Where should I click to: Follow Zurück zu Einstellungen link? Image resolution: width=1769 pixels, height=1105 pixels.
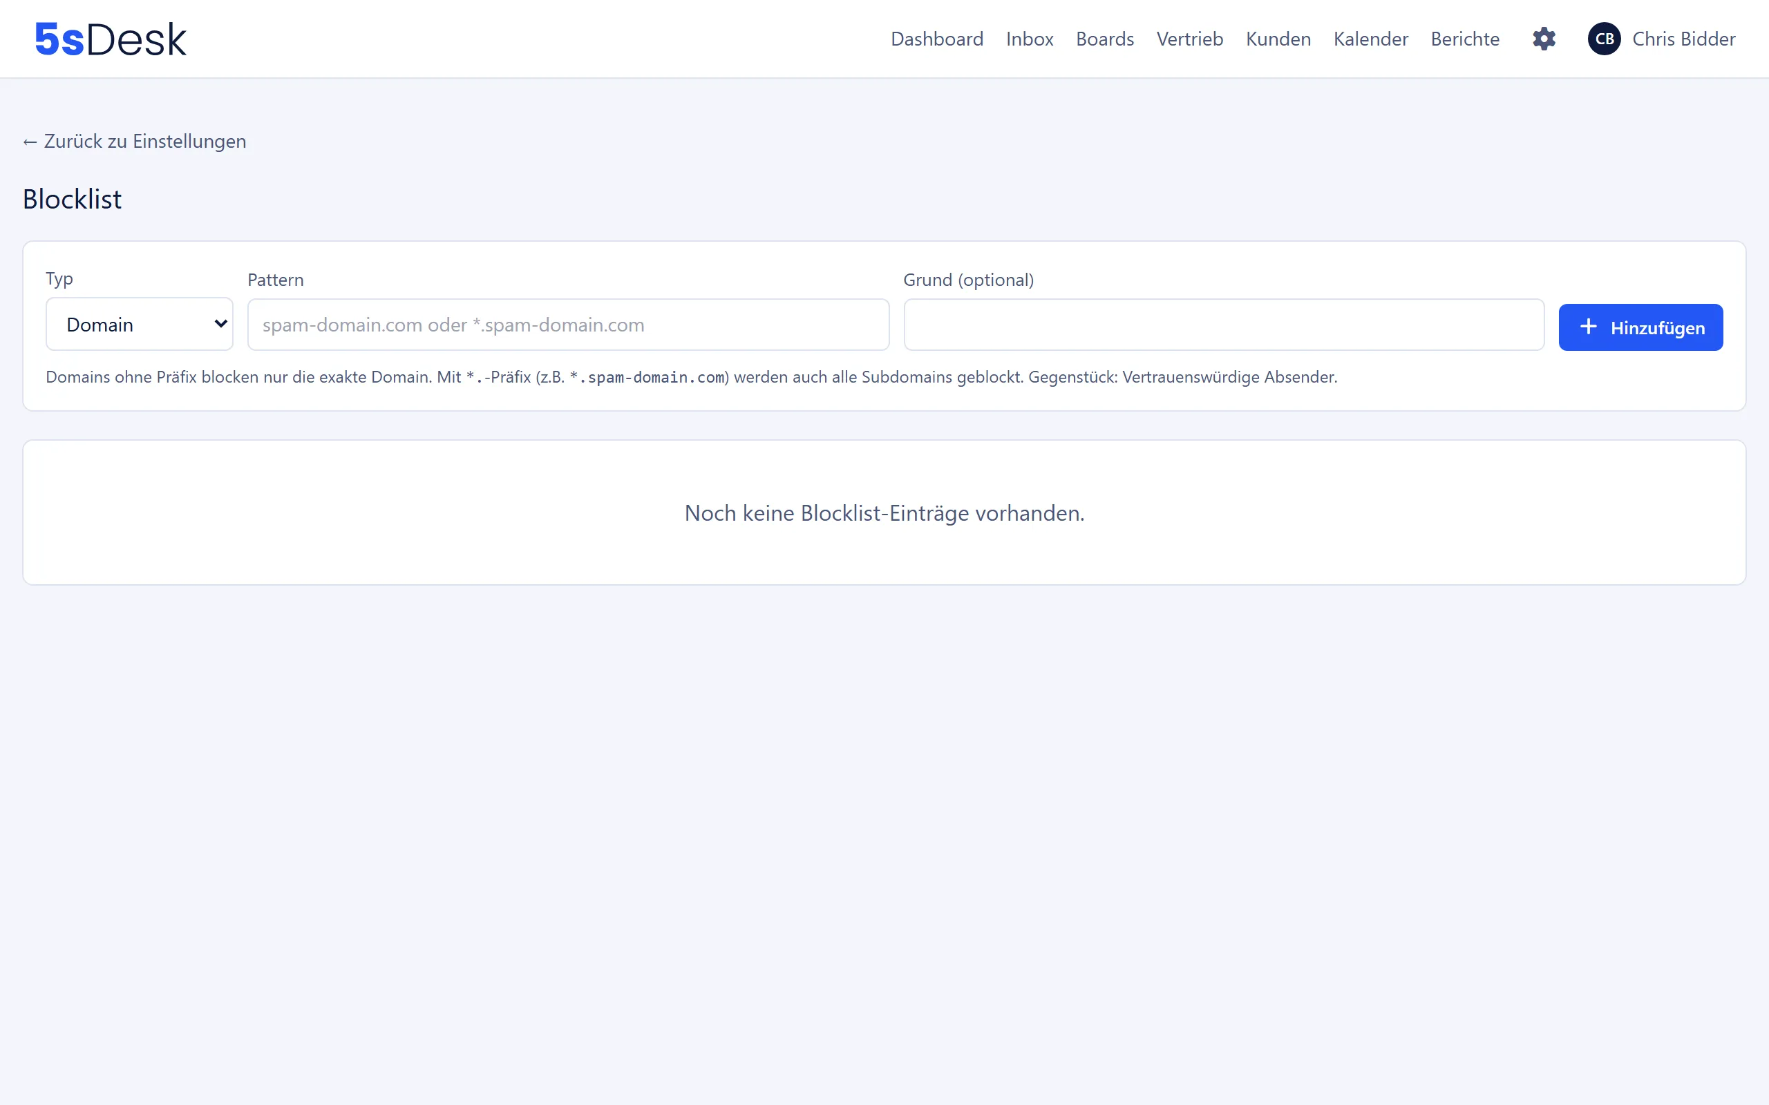coord(135,141)
